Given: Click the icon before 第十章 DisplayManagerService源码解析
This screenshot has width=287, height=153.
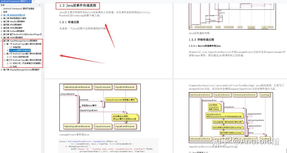Looking at the screenshot, I should point(1,69).
